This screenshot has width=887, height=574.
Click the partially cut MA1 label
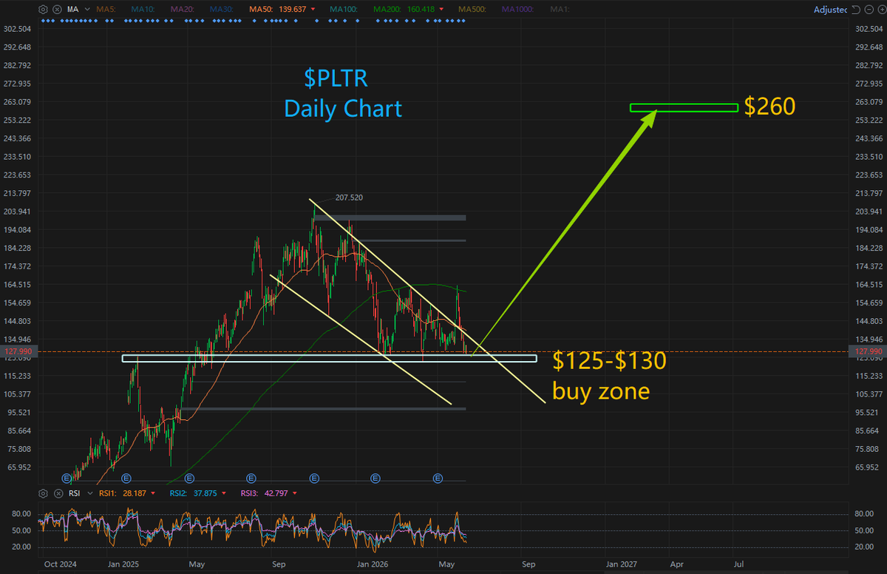tap(560, 10)
